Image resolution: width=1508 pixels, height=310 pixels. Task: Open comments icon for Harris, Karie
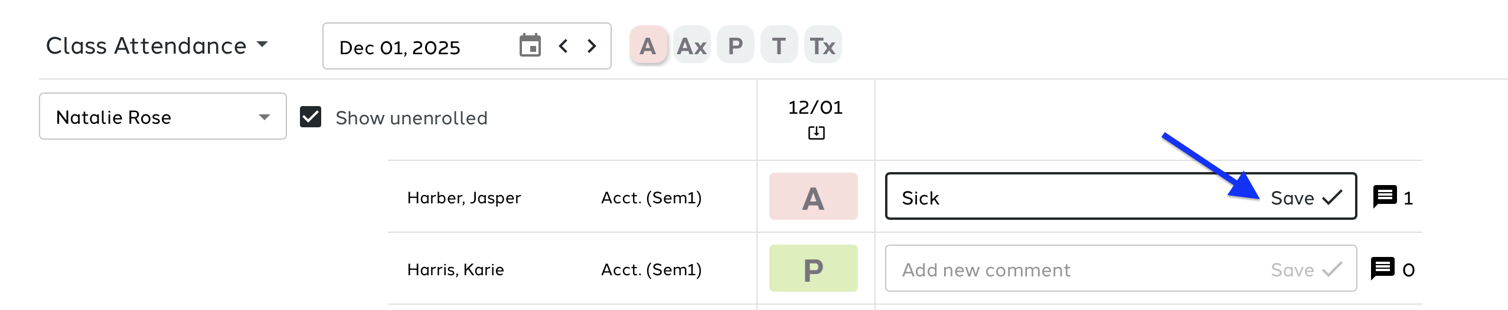[x=1383, y=269]
